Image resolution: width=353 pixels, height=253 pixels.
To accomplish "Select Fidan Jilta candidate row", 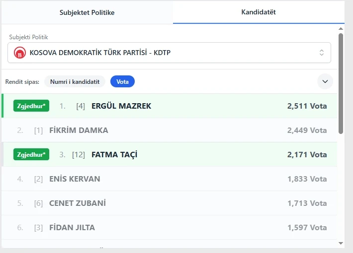I will click(72, 228).
